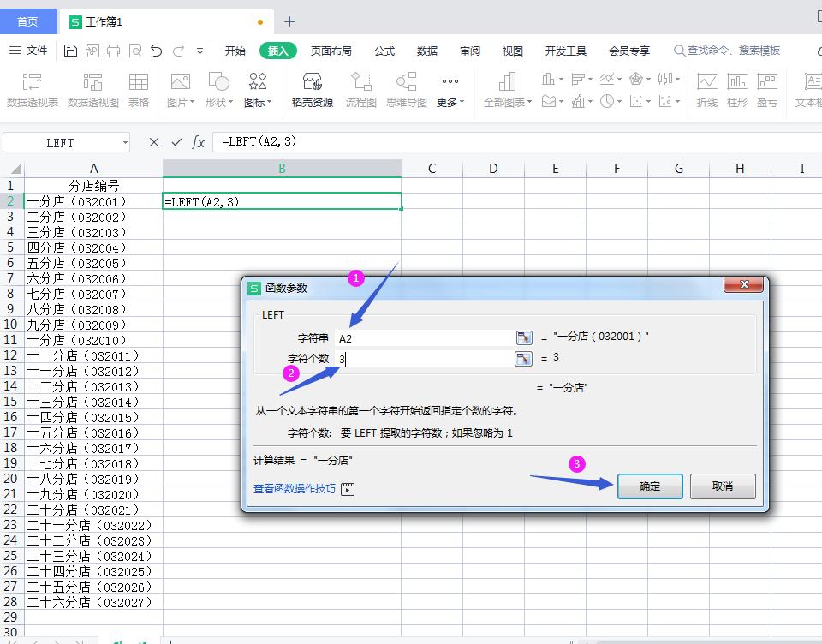The height and width of the screenshot is (644, 822).
Task: Click the 分店编号 header cell
Action: click(93, 186)
